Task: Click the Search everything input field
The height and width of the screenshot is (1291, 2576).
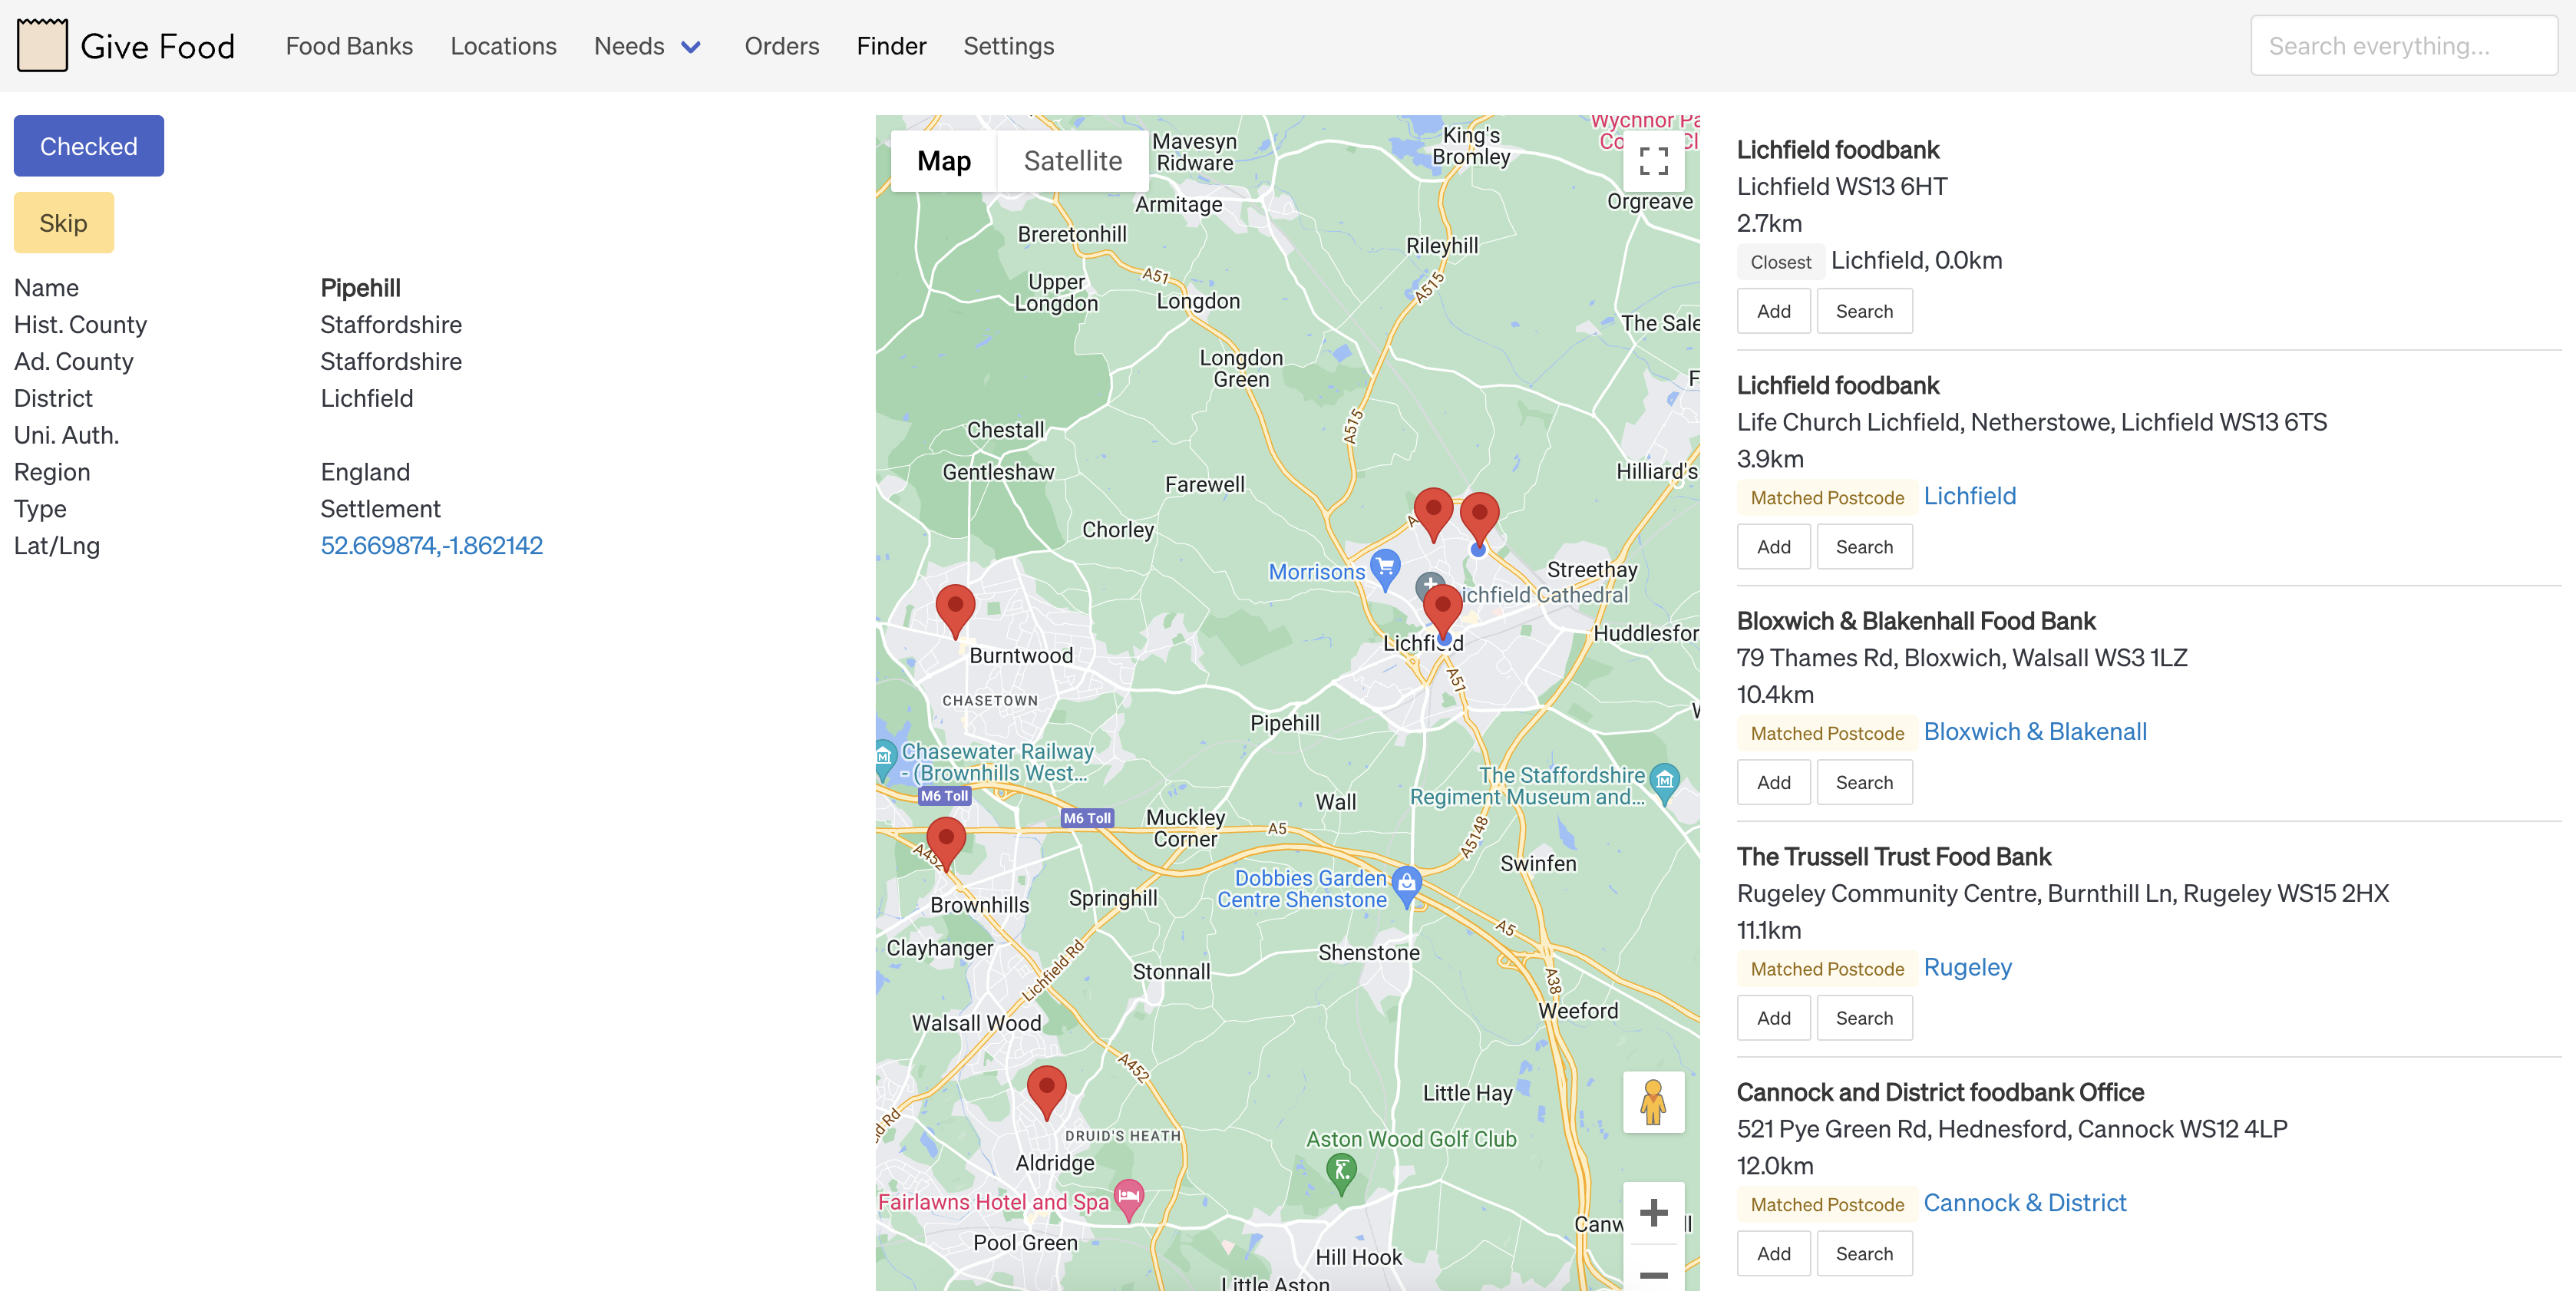Action: [x=2403, y=45]
